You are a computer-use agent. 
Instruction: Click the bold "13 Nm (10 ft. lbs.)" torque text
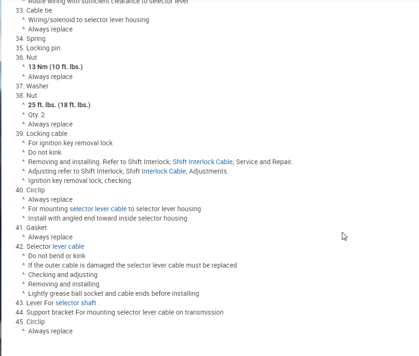click(55, 67)
